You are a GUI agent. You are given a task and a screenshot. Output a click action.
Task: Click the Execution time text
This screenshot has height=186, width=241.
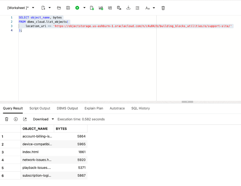click(x=81, y=119)
